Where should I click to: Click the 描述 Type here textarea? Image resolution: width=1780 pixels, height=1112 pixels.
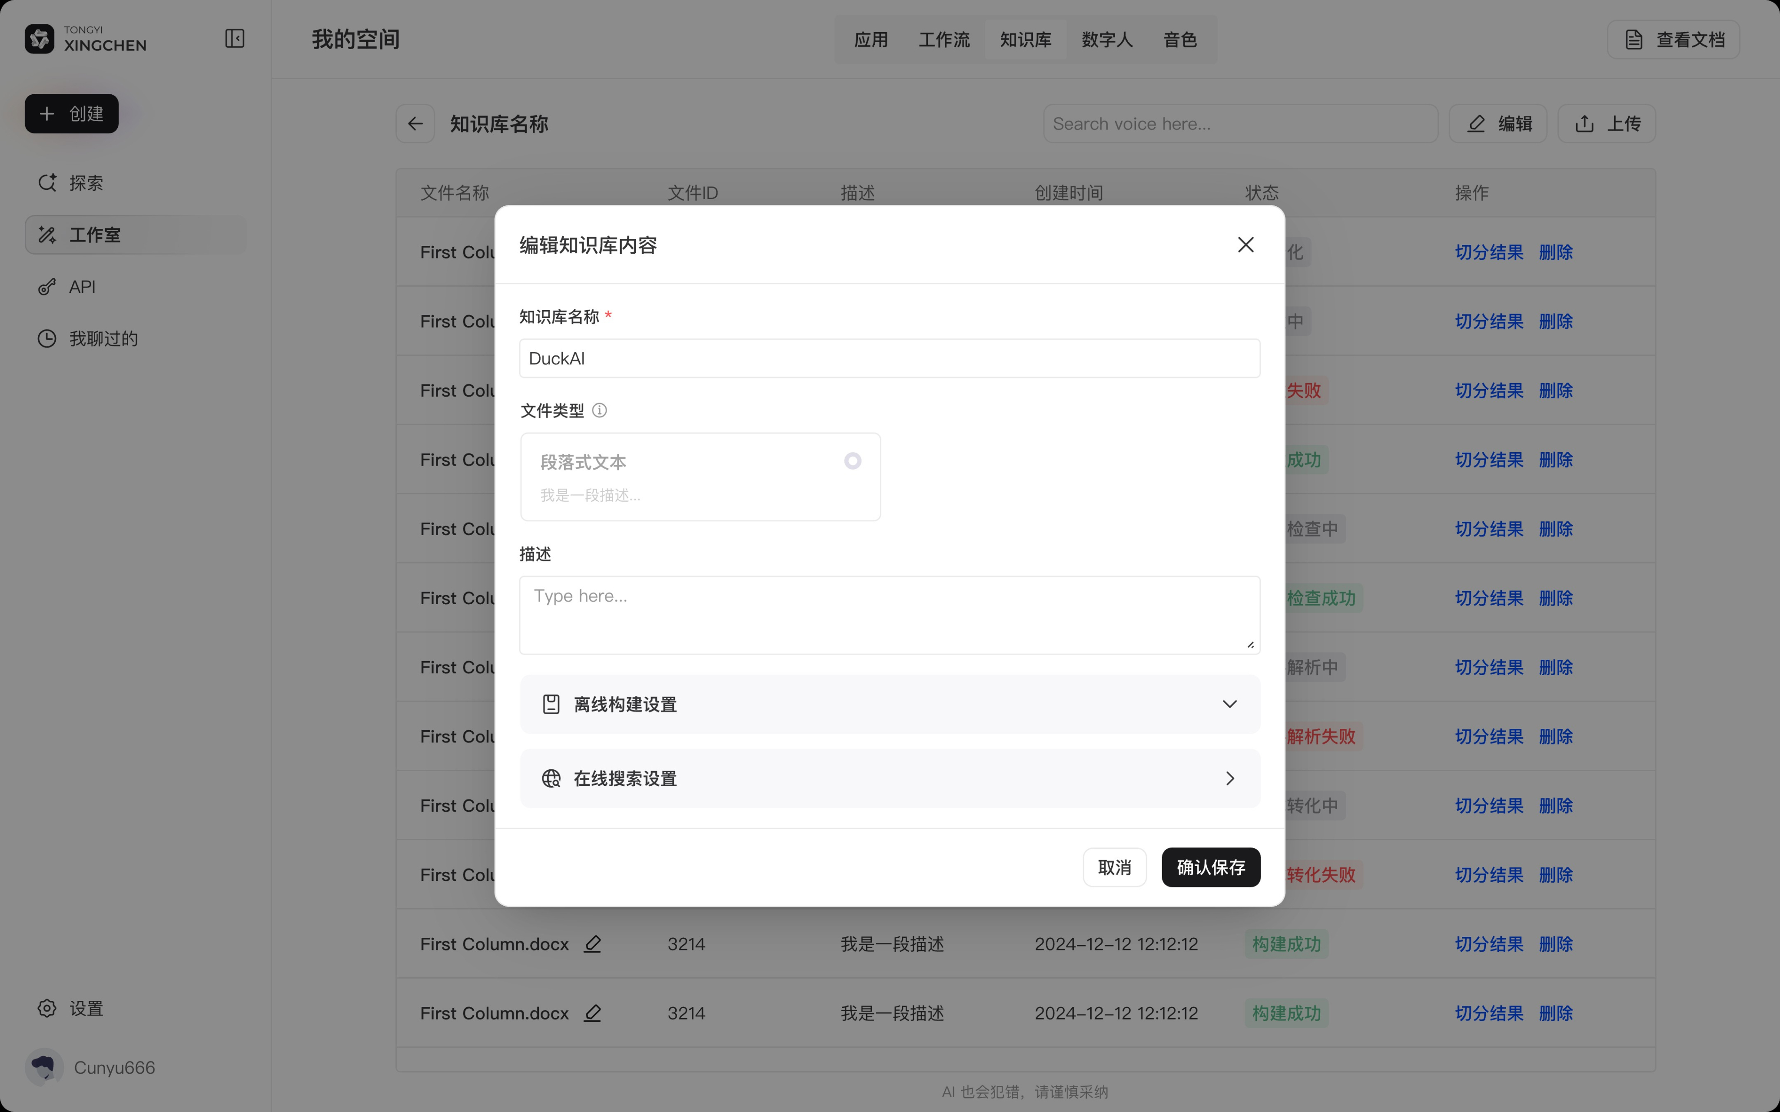(x=889, y=615)
